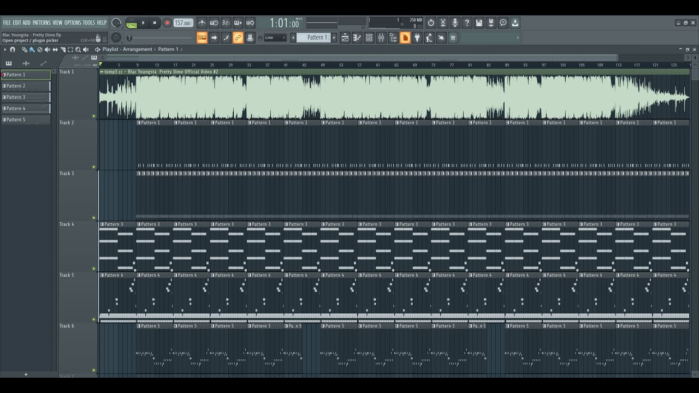
Task: Adjust the main volume knob
Action: coord(116,23)
